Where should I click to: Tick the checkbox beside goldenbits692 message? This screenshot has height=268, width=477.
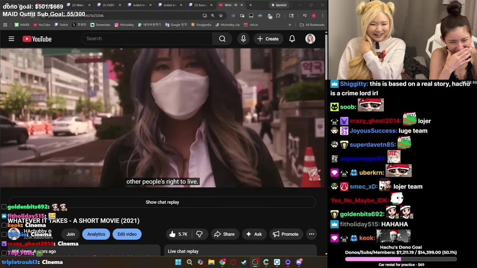pos(4,207)
